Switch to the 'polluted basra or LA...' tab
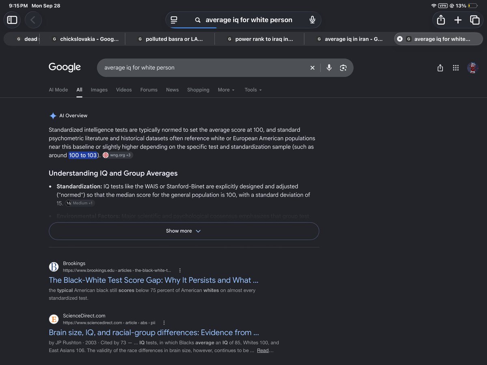487x365 pixels. 170,39
